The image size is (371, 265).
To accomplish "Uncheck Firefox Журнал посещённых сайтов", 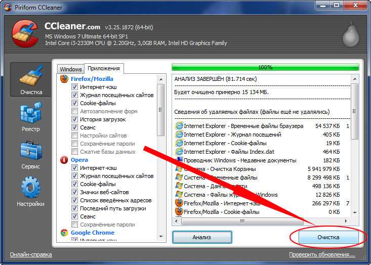I will (x=74, y=95).
